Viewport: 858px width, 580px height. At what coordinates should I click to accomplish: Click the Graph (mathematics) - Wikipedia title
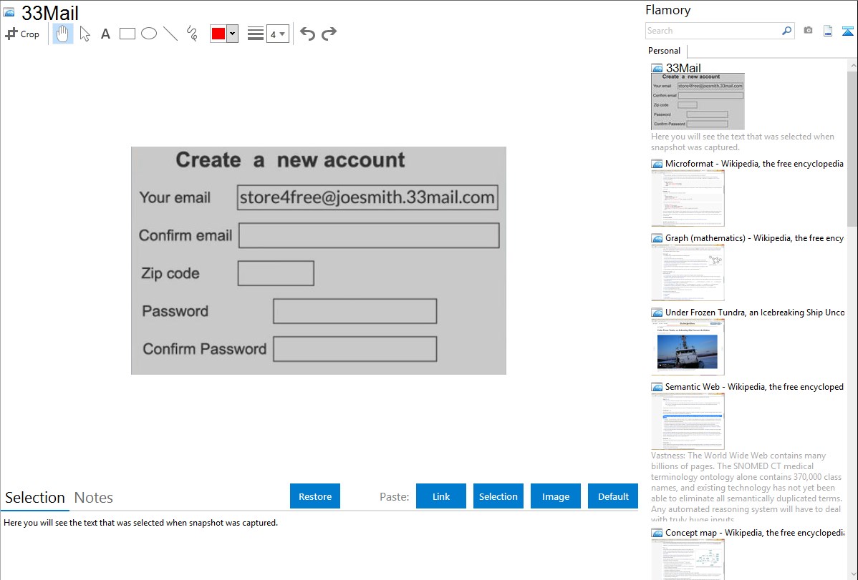(754, 238)
